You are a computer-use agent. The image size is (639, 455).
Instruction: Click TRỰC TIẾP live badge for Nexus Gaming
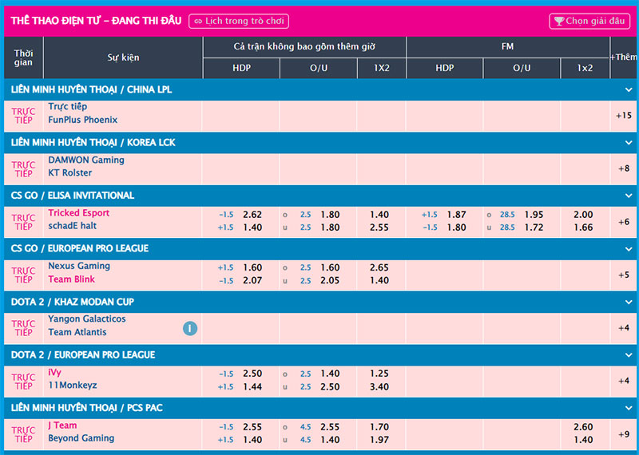(23, 275)
